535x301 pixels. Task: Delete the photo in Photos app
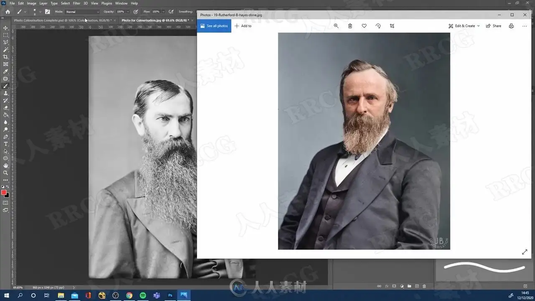point(350,26)
